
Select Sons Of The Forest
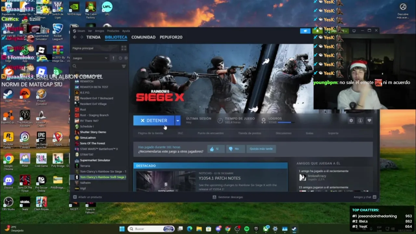click(92, 143)
